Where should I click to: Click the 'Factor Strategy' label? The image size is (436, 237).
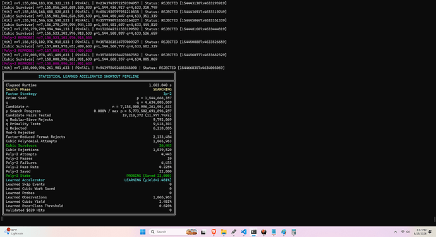pyautogui.click(x=21, y=94)
